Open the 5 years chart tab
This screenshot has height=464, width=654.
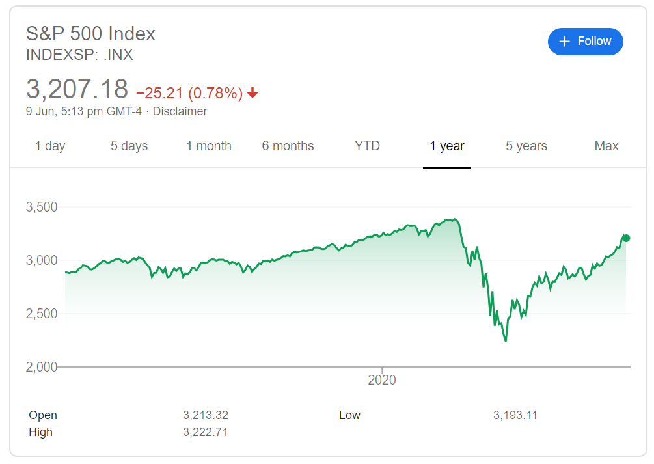coord(526,146)
